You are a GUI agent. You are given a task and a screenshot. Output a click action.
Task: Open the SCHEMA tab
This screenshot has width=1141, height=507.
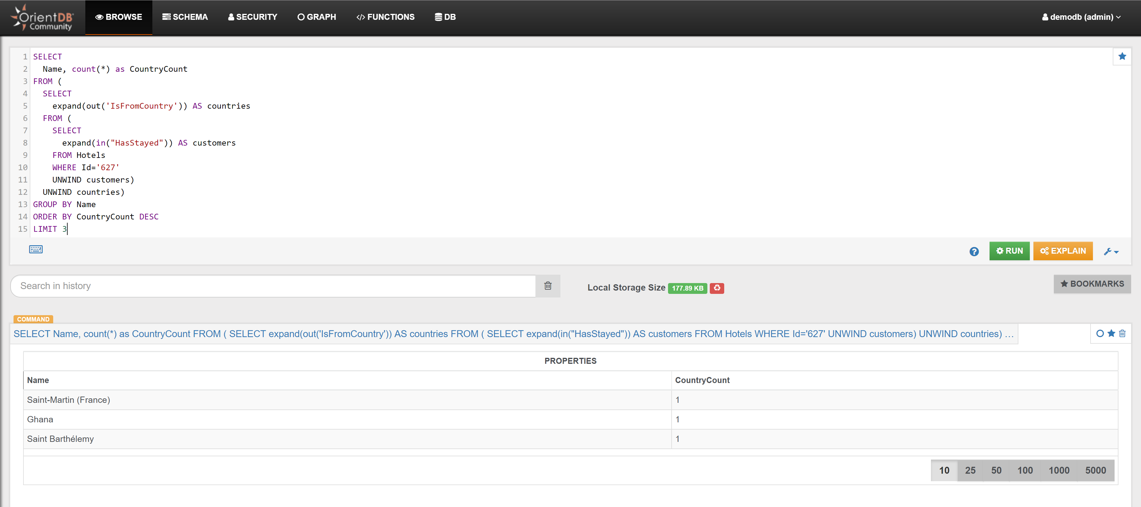pos(185,17)
